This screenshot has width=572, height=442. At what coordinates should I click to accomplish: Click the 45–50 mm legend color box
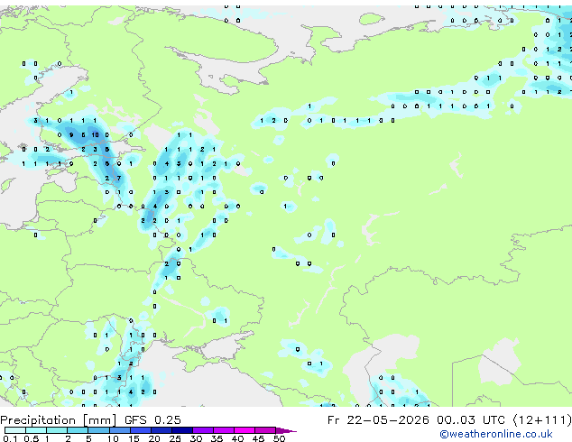(x=265, y=430)
